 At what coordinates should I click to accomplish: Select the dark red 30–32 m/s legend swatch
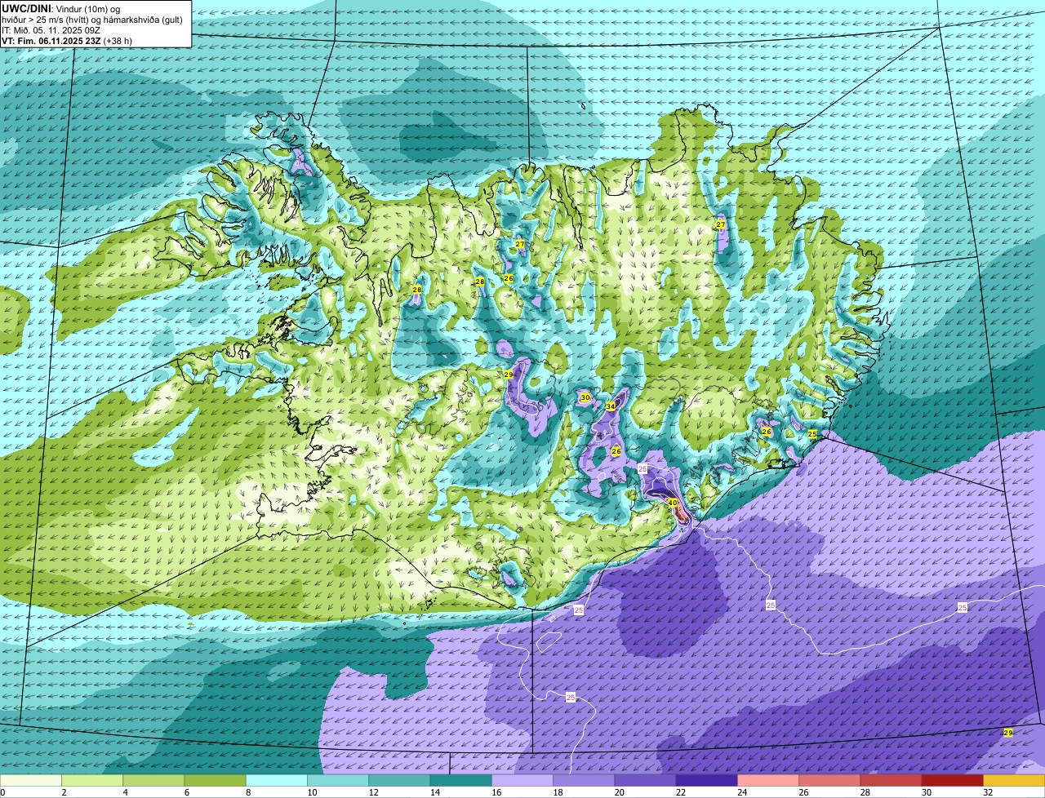pos(953,780)
